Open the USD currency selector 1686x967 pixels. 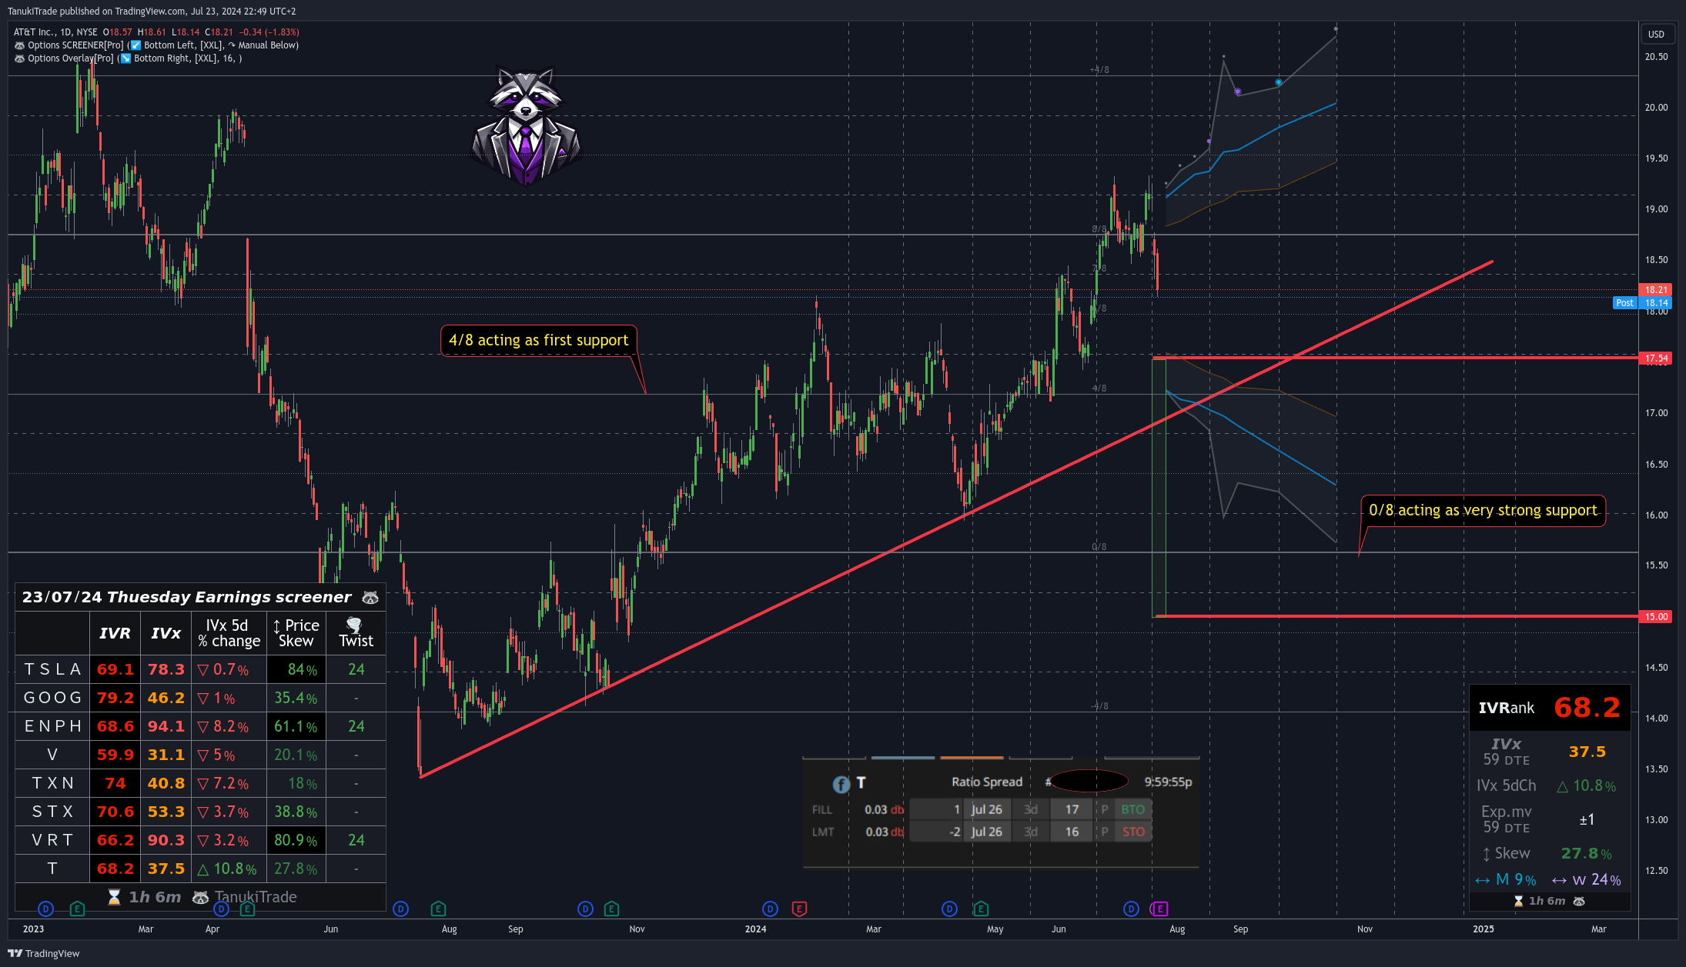click(1656, 34)
